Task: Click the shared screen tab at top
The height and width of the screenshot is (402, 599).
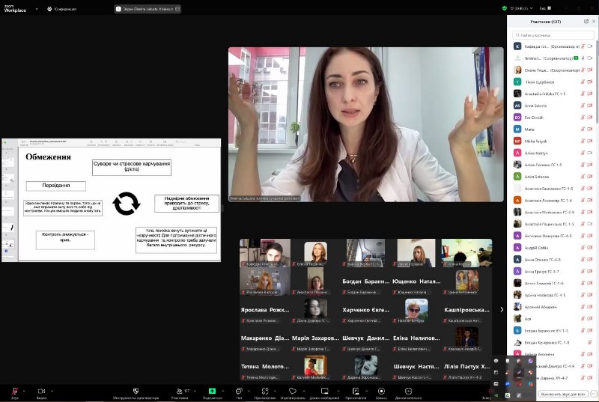Action: click(148, 9)
